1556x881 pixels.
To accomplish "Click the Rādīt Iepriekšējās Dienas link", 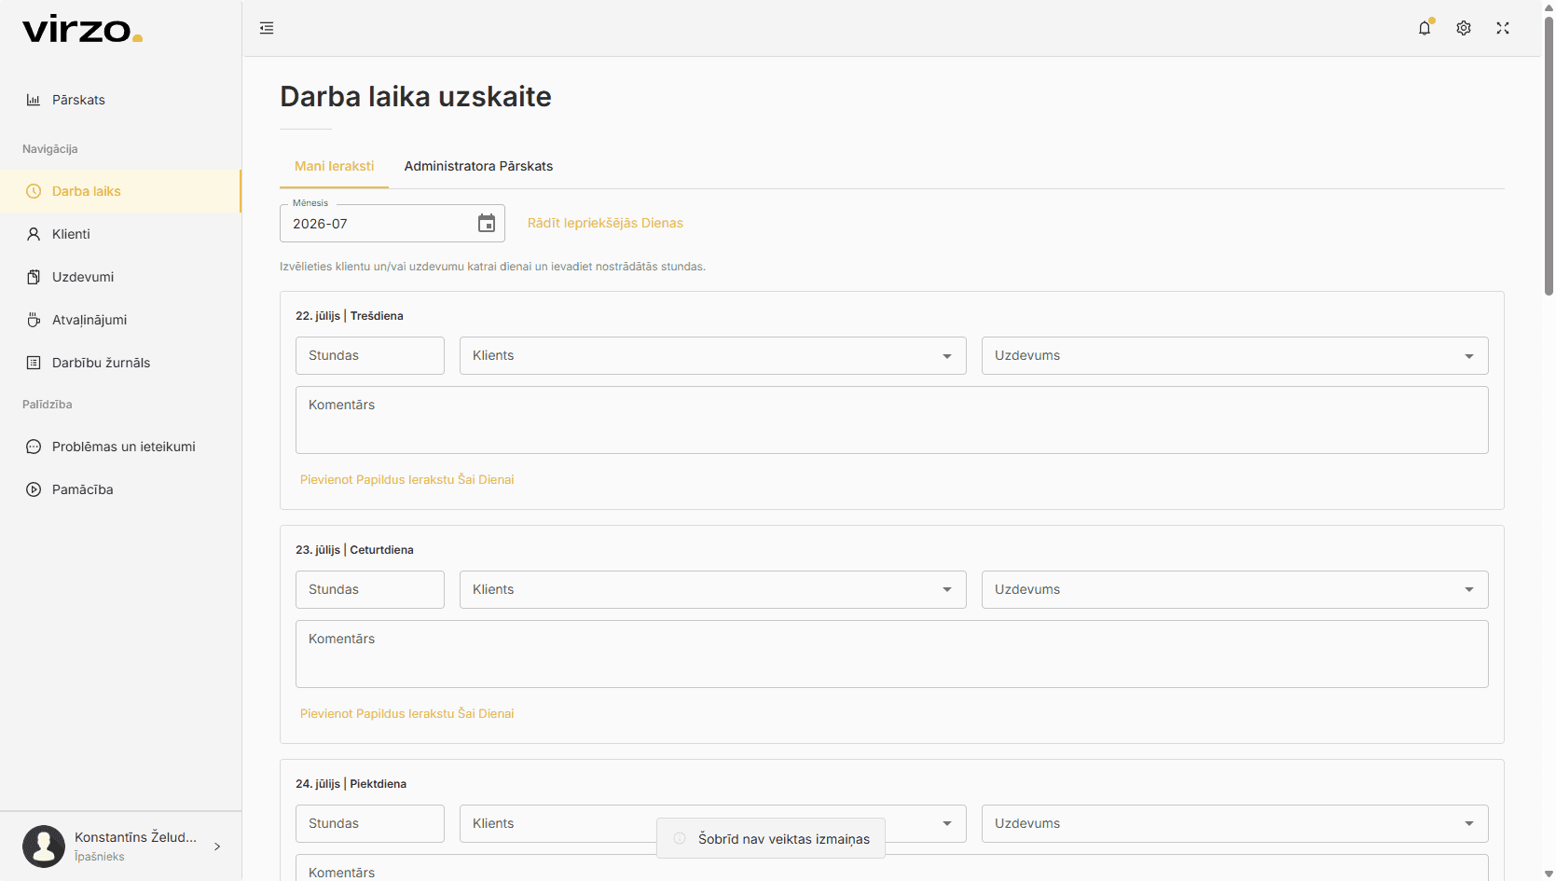I will coord(605,223).
